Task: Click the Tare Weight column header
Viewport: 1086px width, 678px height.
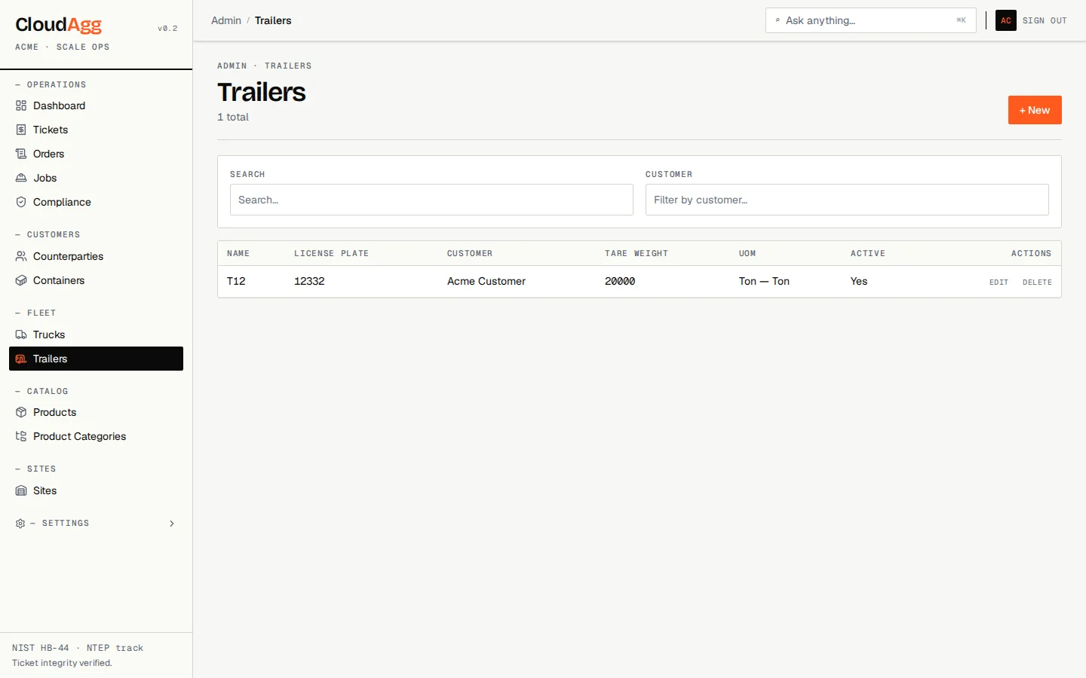Action: [637, 253]
